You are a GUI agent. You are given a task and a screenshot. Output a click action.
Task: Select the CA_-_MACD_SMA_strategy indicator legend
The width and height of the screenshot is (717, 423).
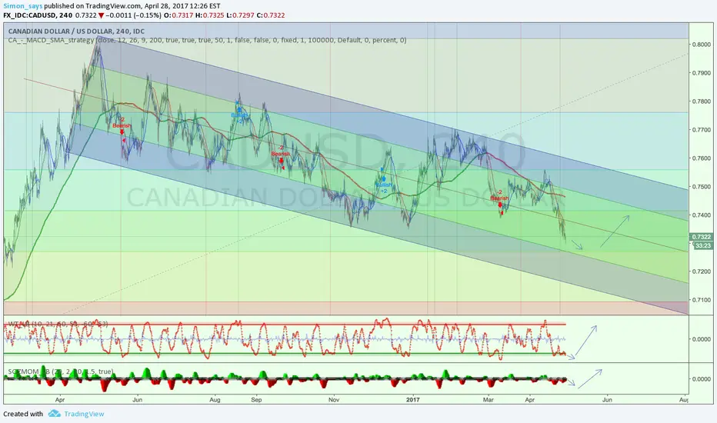[x=207, y=40]
